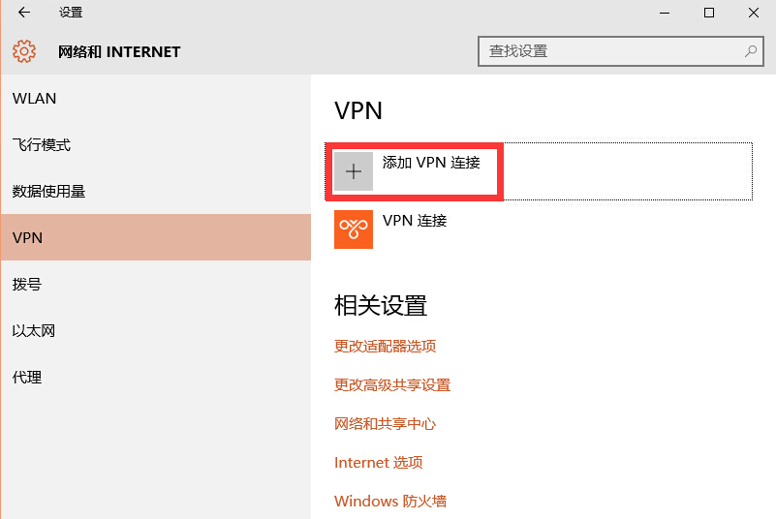Open the WLAN settings page

35,99
